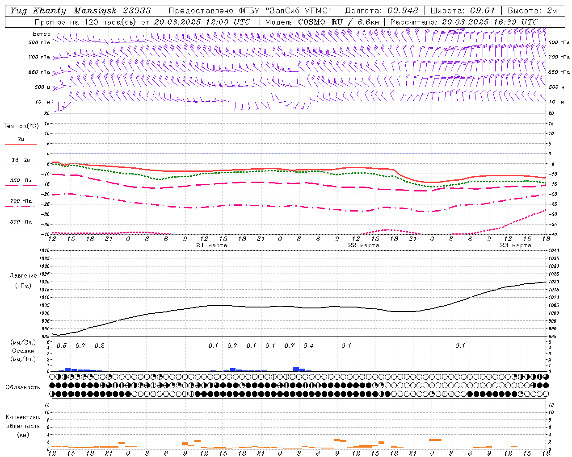Click the Td 2м legend entry
Screen dimensions: 572x457
tap(21, 160)
